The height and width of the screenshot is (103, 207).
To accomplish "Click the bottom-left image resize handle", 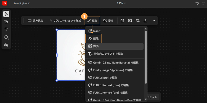I will click(x=57, y=80).
